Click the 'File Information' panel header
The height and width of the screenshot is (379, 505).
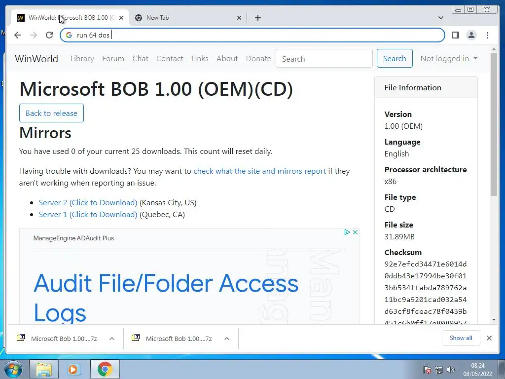(426, 87)
